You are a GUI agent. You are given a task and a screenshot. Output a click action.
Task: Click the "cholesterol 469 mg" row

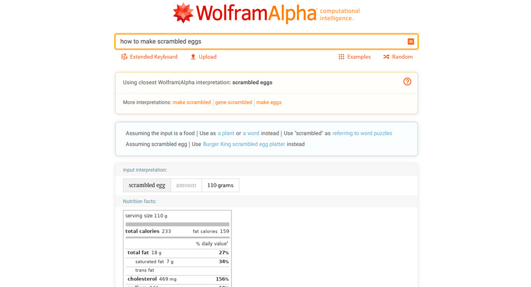pyautogui.click(x=177, y=279)
